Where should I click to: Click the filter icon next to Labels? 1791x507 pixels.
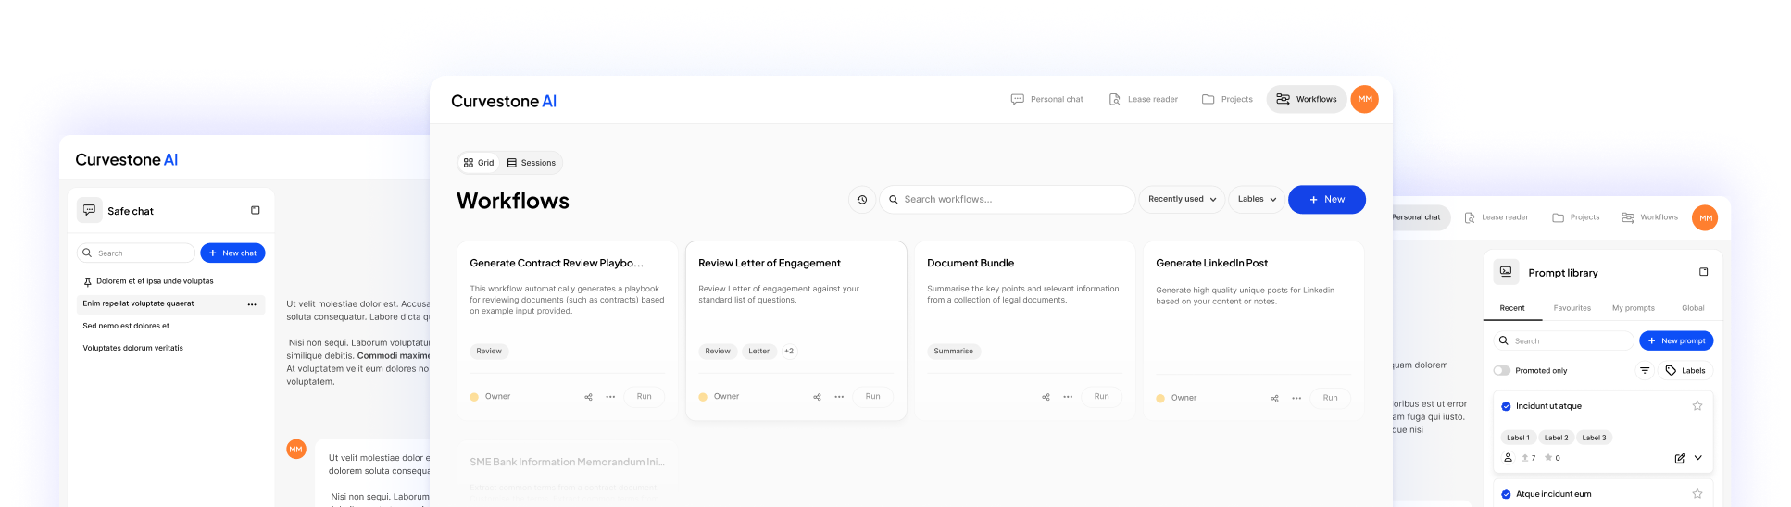coord(1645,371)
